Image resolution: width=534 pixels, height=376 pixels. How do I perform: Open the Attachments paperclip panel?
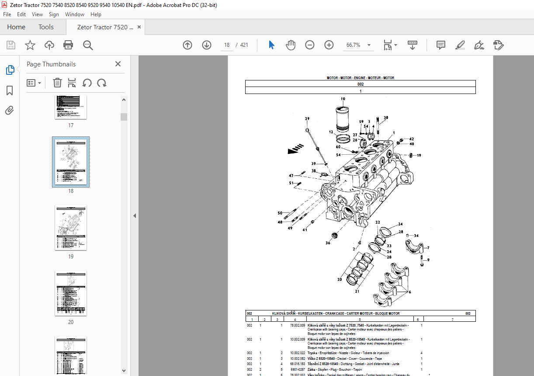pos(10,110)
